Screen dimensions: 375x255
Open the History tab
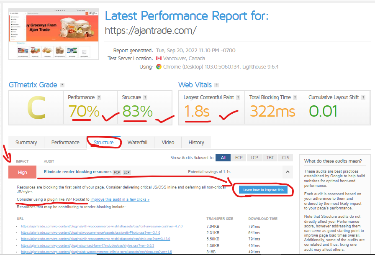tap(196, 143)
